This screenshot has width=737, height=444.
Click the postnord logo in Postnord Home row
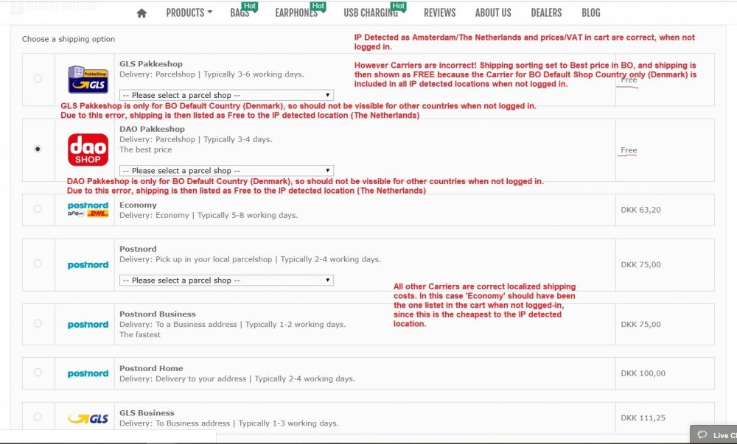pyautogui.click(x=88, y=373)
